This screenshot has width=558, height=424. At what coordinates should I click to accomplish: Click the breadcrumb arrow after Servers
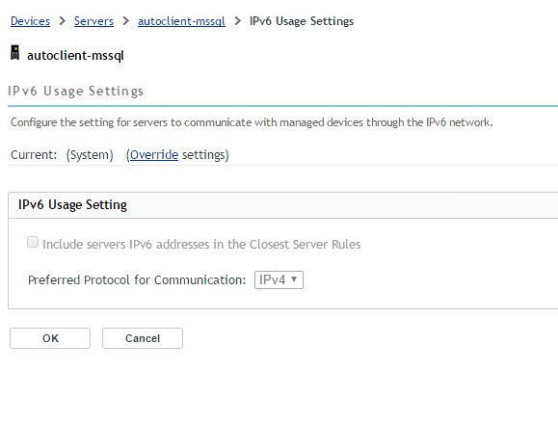point(125,21)
